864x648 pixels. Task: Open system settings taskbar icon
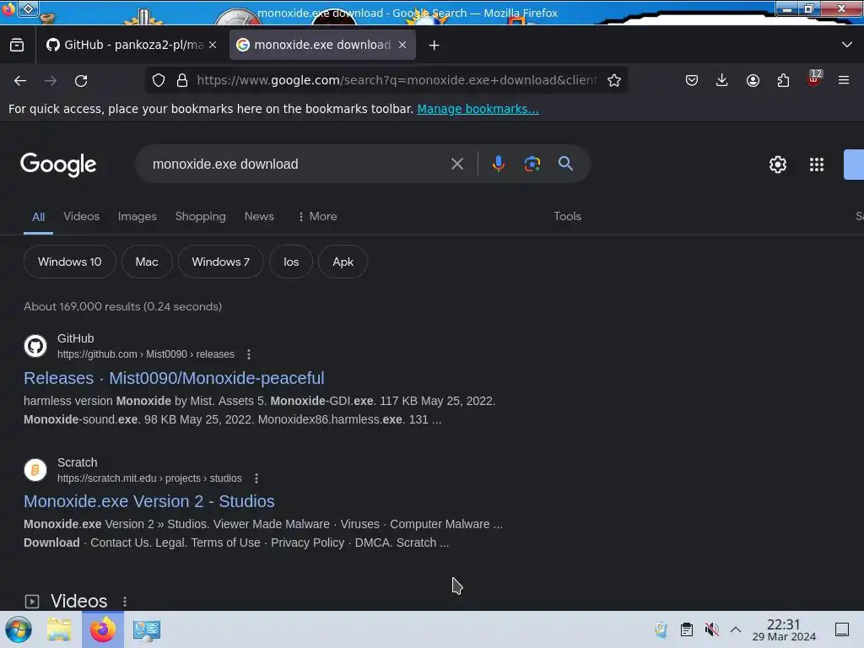[147, 629]
